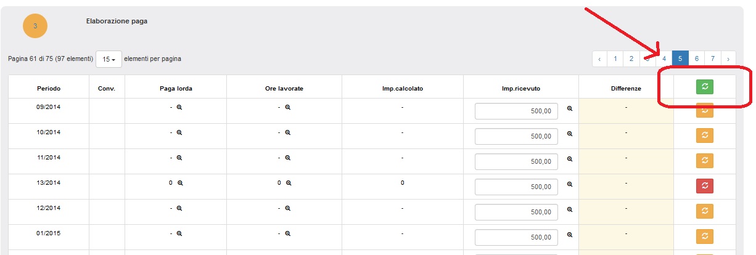Zoom into Paga lorda for 09/2014
This screenshot has height=255, width=756.
coord(179,107)
